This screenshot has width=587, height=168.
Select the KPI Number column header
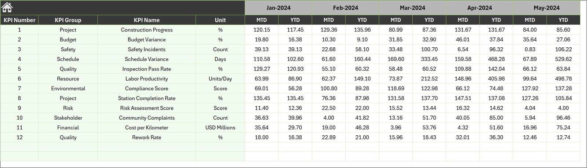tap(19, 20)
